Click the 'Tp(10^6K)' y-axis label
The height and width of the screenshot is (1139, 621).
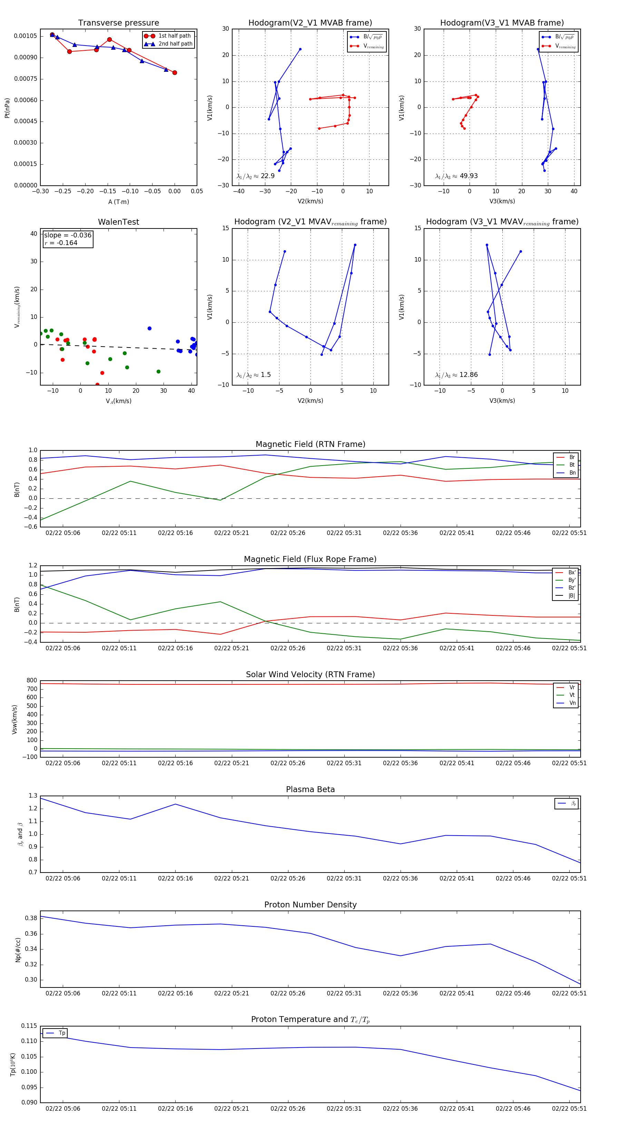tap(13, 1065)
